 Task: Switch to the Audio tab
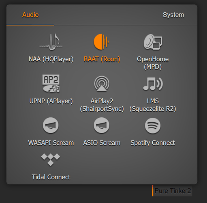pyautogui.click(x=30, y=15)
